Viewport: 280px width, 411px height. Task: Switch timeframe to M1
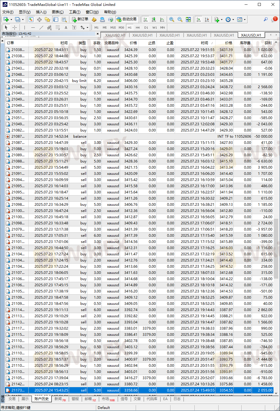click(96, 27)
